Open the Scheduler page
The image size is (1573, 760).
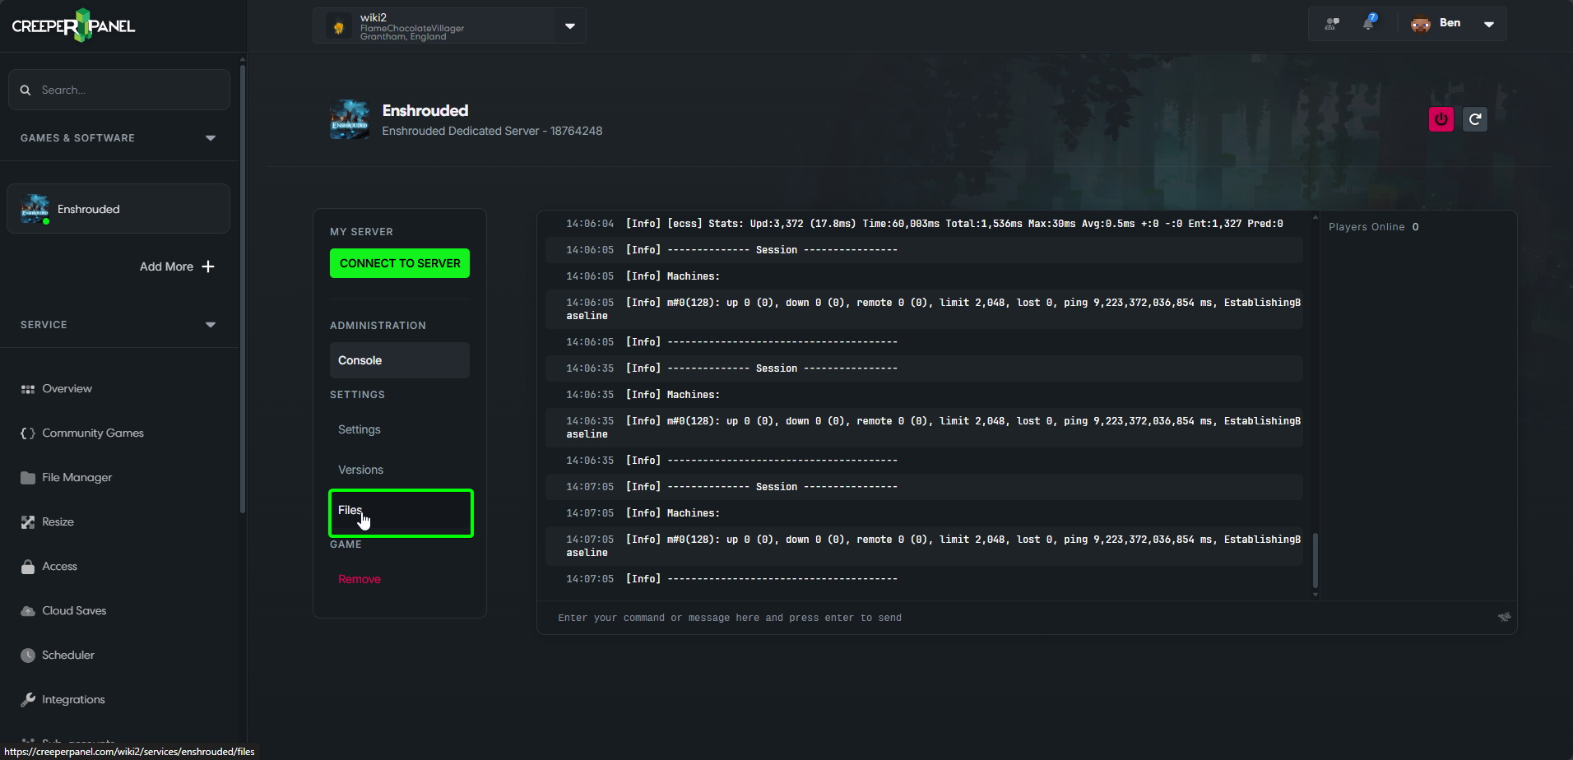pyautogui.click(x=68, y=656)
